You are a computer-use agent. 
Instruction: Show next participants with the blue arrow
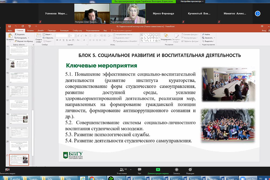[x=258, y=13]
